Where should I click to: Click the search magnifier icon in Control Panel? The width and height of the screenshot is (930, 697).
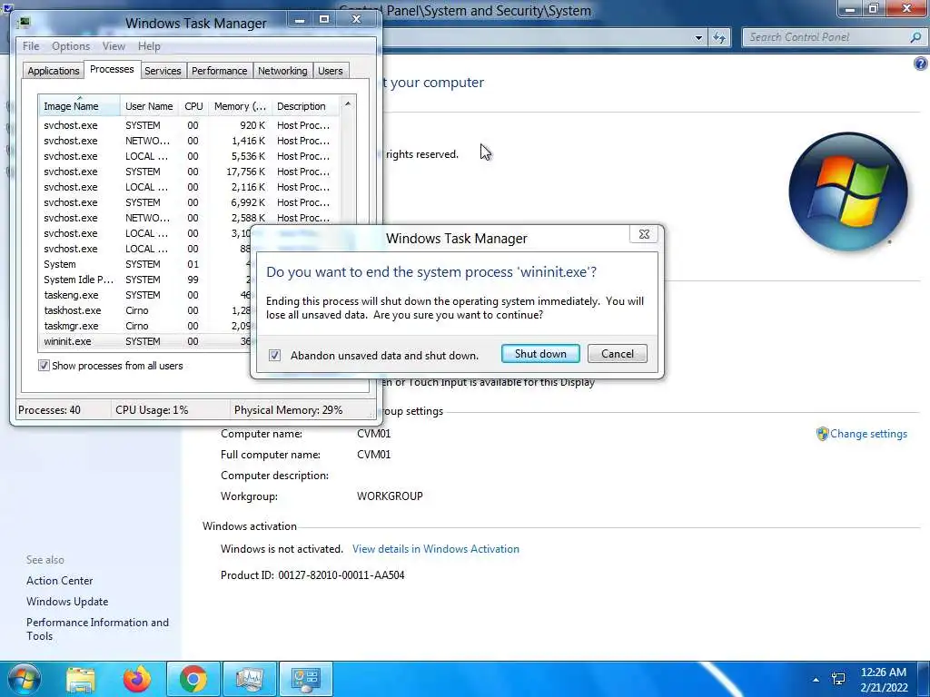coord(915,37)
